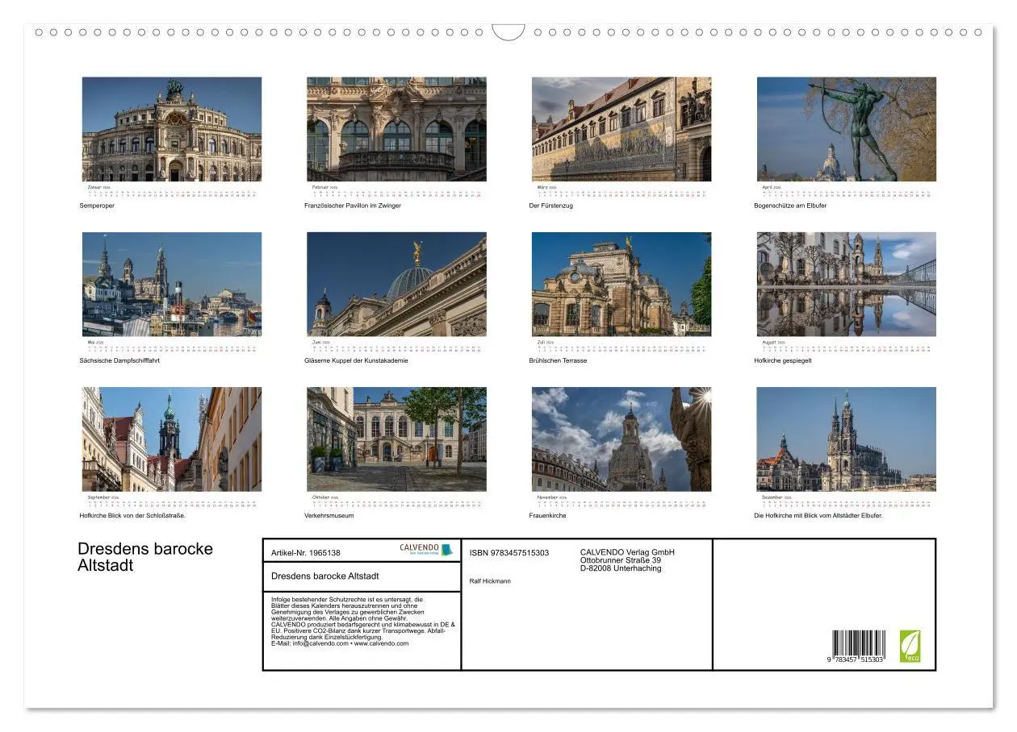Select the Der Fürstenzug March photo

click(621, 129)
